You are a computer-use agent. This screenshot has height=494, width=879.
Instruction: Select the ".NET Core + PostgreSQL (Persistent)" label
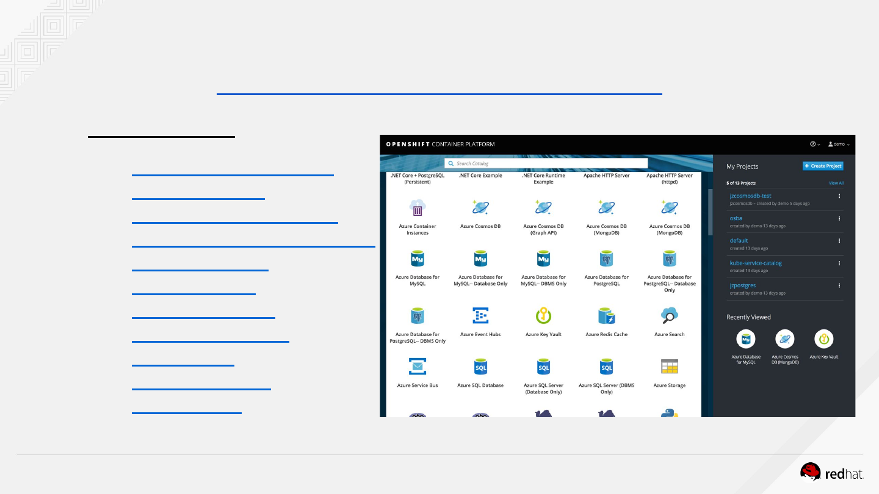tap(418, 179)
